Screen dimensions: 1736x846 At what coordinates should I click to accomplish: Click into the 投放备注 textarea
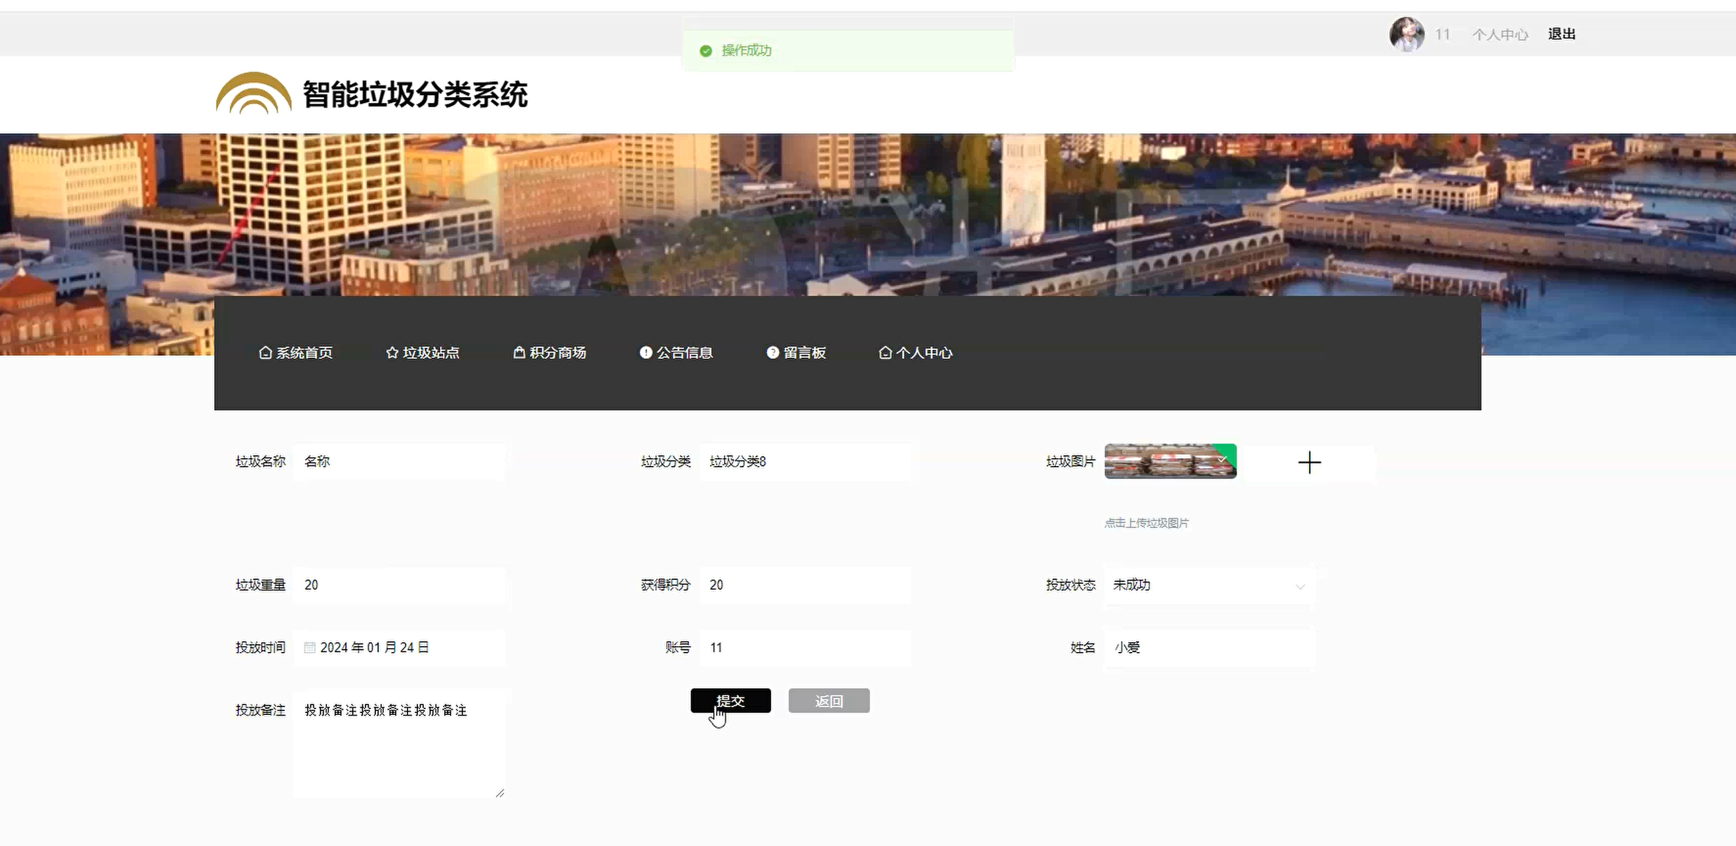[x=399, y=745]
